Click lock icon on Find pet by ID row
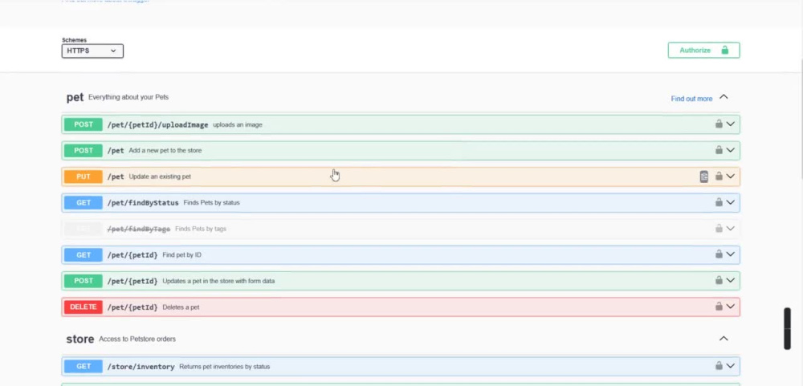Viewport: 803px width, 386px height. pyautogui.click(x=719, y=254)
